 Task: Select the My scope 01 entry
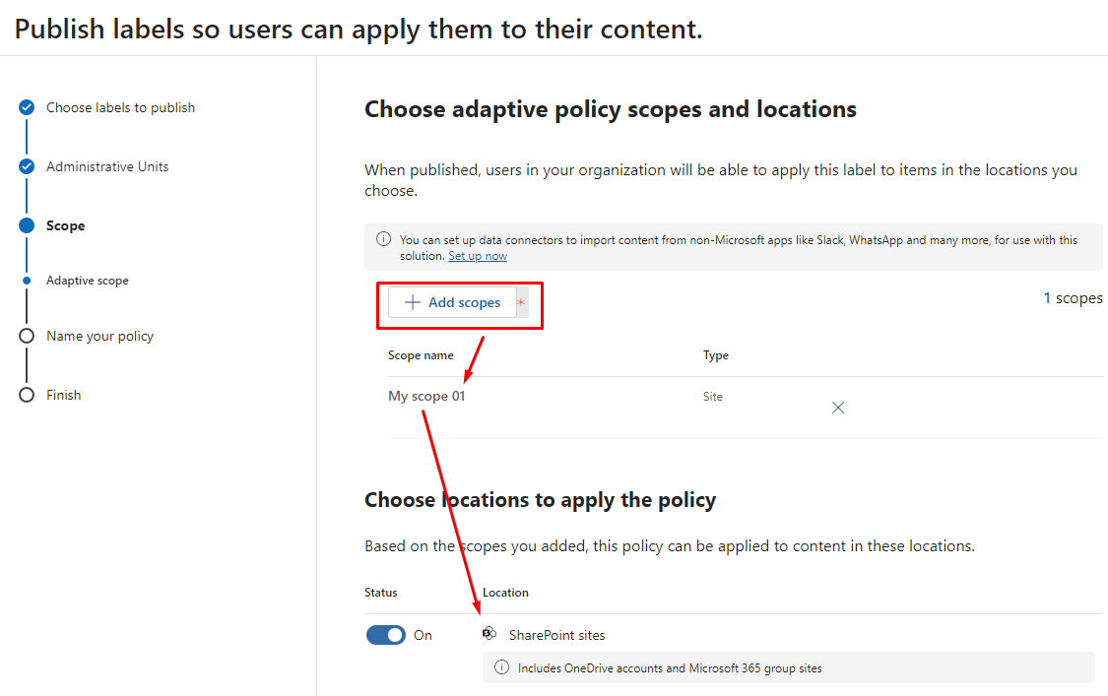pyautogui.click(x=426, y=397)
